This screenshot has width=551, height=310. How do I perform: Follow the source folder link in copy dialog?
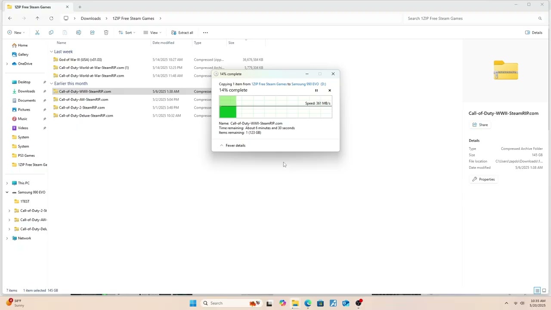[269, 84]
